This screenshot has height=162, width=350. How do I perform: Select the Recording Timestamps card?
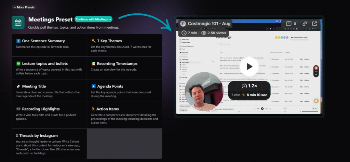click(x=124, y=68)
